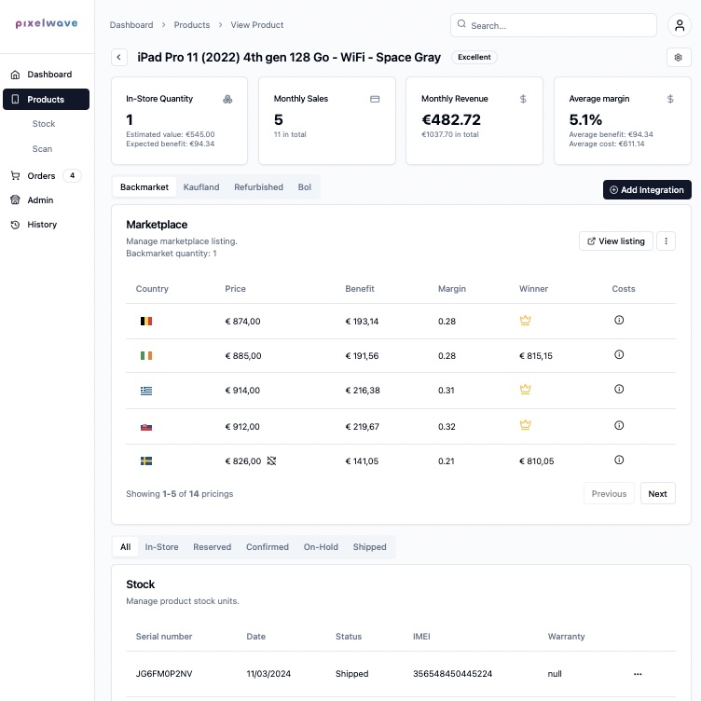Click the Previous pagination button

[x=609, y=493]
